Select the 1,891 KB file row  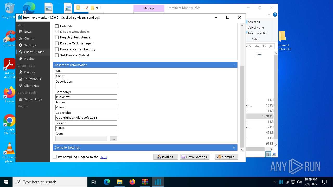260,116
